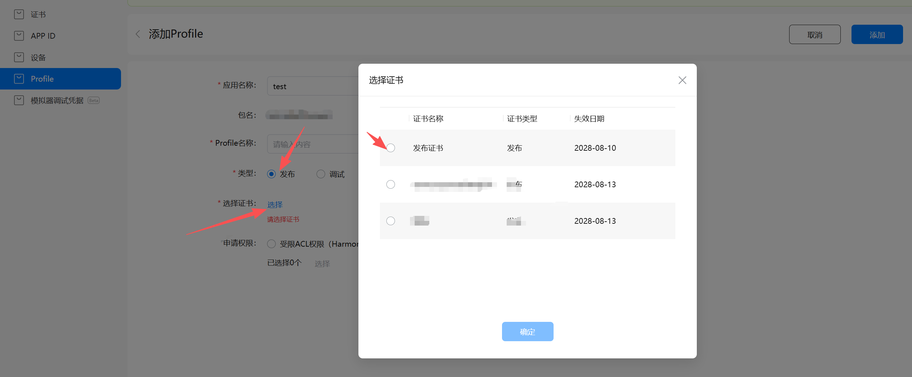Screen dimensions: 912x377
Task: Click the blue 添加 button
Action: tap(877, 35)
